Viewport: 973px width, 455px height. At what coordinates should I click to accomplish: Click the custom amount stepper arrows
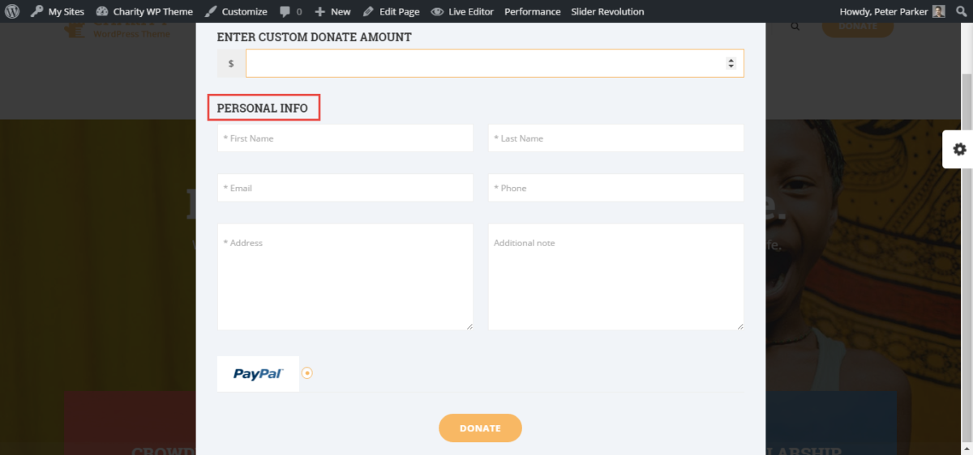click(731, 63)
